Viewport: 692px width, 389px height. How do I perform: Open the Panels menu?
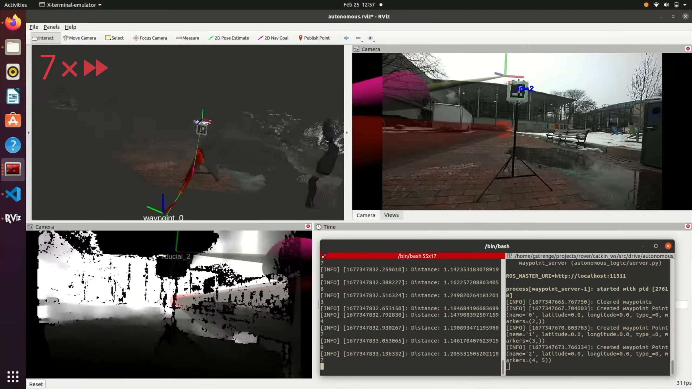(51, 27)
